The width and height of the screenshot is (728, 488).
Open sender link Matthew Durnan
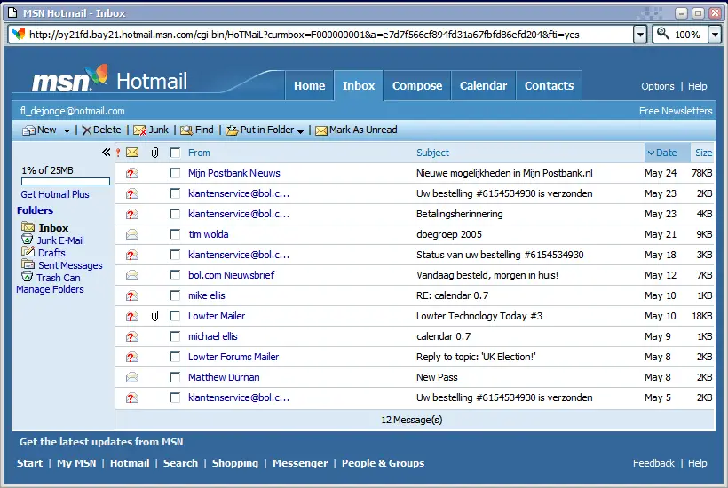pos(224,377)
